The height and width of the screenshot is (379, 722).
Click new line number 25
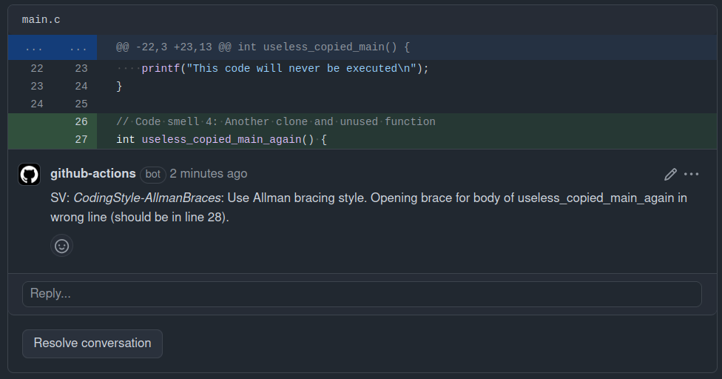point(81,104)
